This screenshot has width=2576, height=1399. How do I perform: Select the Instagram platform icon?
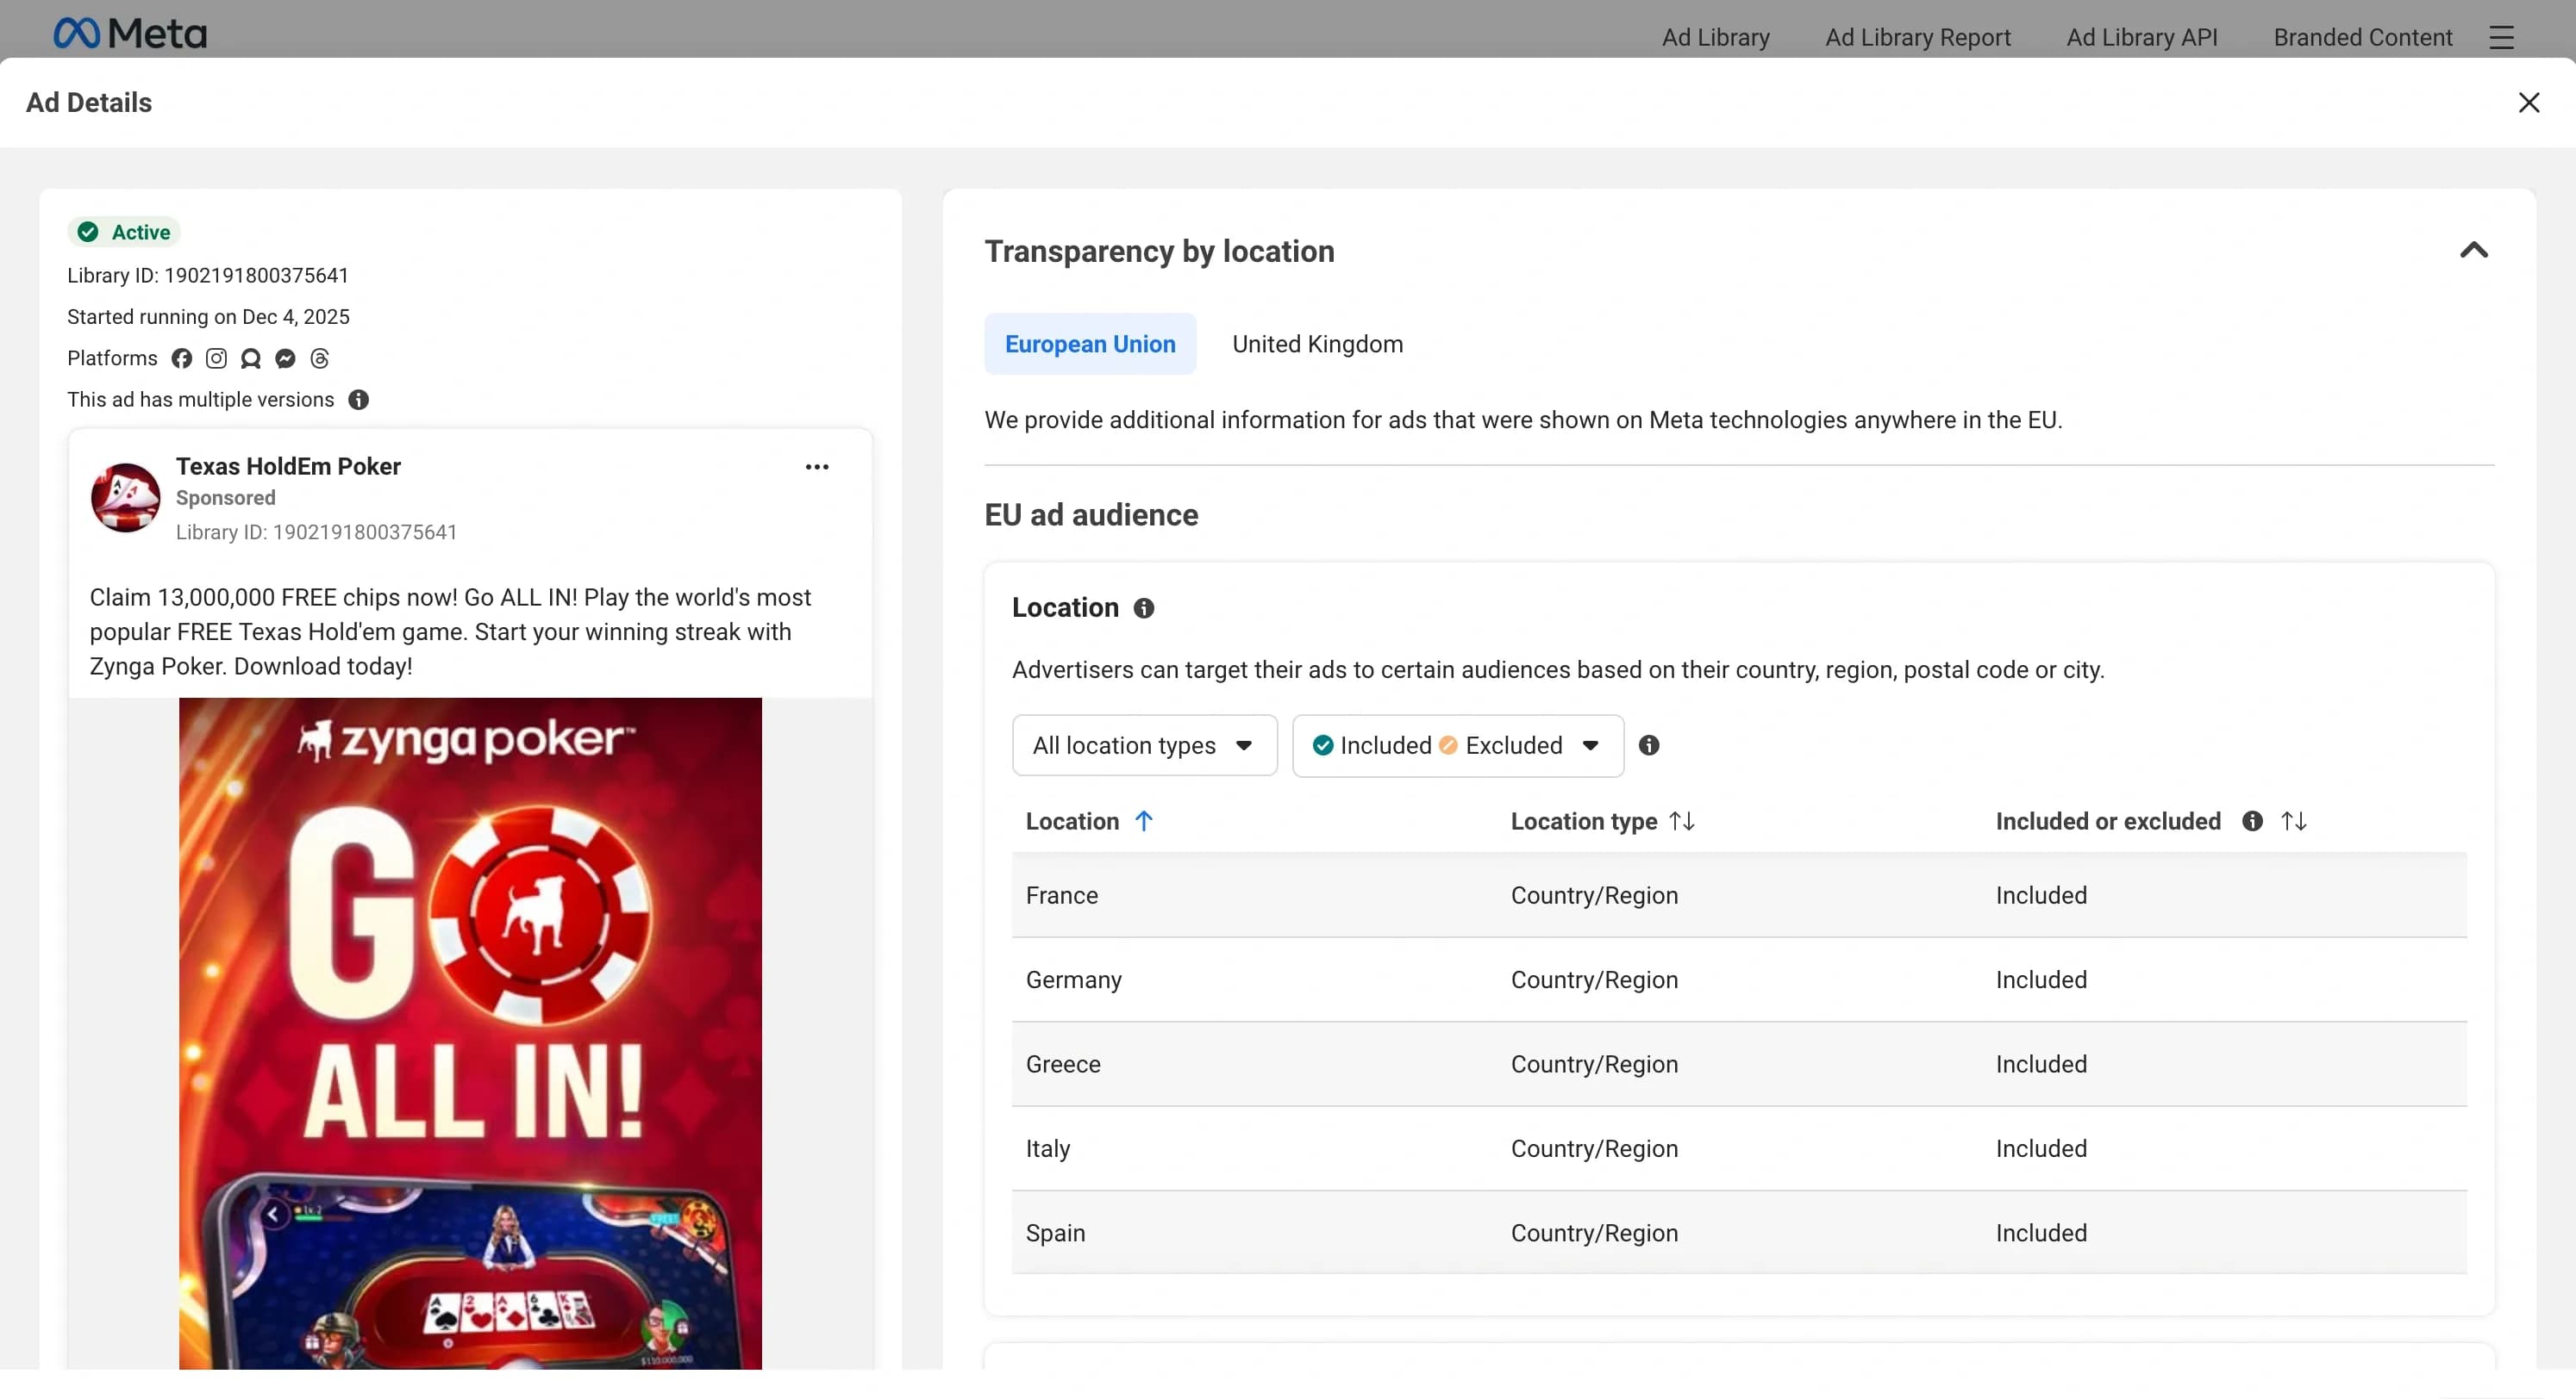pyautogui.click(x=216, y=358)
